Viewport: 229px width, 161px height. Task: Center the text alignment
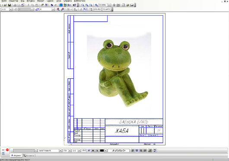(x=137, y=151)
